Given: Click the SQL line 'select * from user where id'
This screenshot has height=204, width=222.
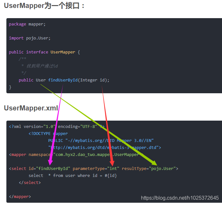Looking at the screenshot, I should click(63, 176).
